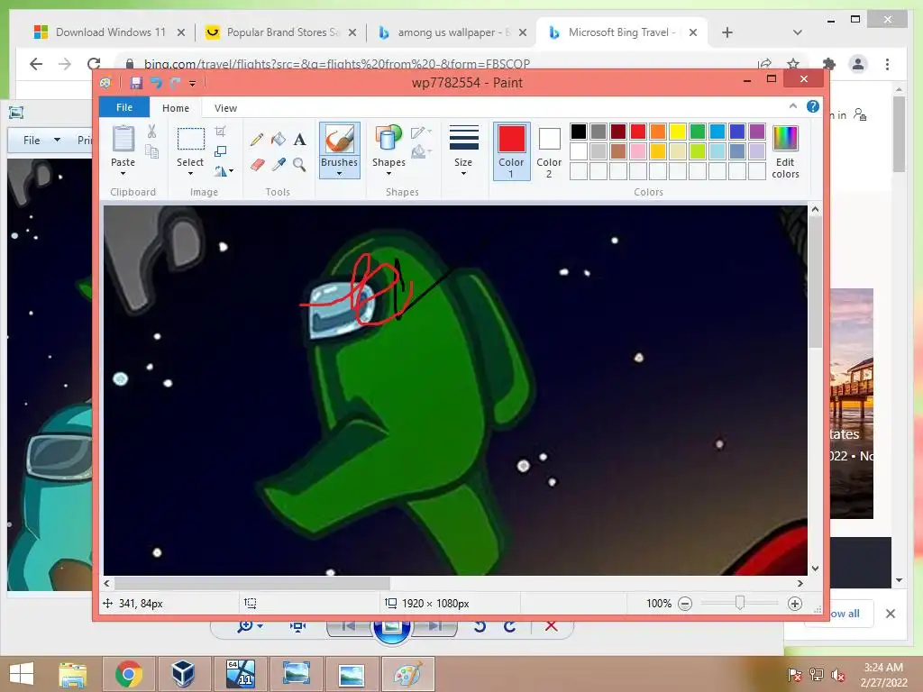Open the Shapes gallery icon
This screenshot has width=923, height=692.
coord(388,139)
